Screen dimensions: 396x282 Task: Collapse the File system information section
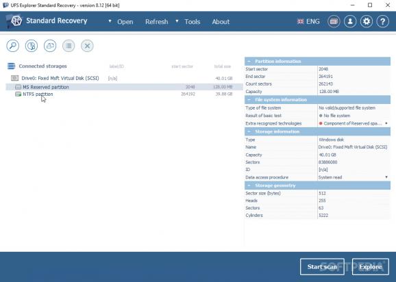(x=249, y=100)
